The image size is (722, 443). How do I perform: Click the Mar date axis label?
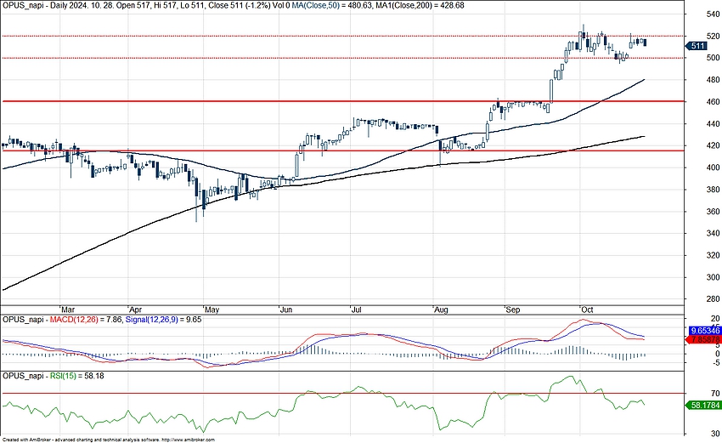tap(68, 310)
